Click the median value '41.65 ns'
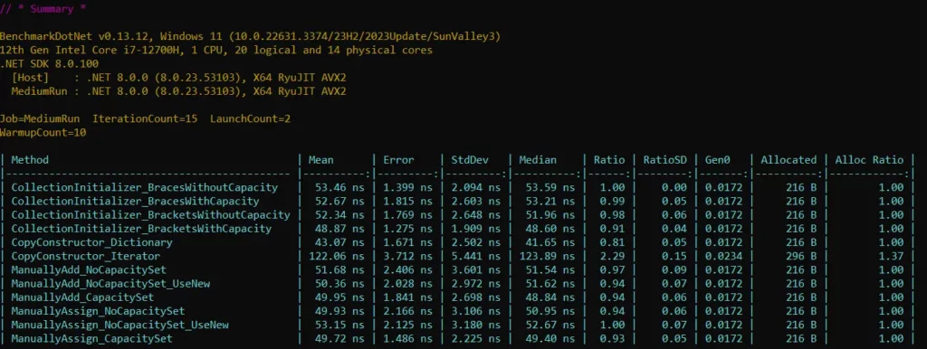This screenshot has height=349, width=927. click(x=550, y=242)
